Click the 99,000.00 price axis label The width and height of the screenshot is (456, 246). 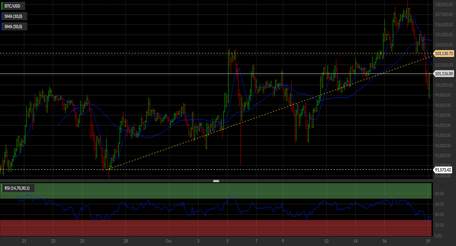click(443, 95)
